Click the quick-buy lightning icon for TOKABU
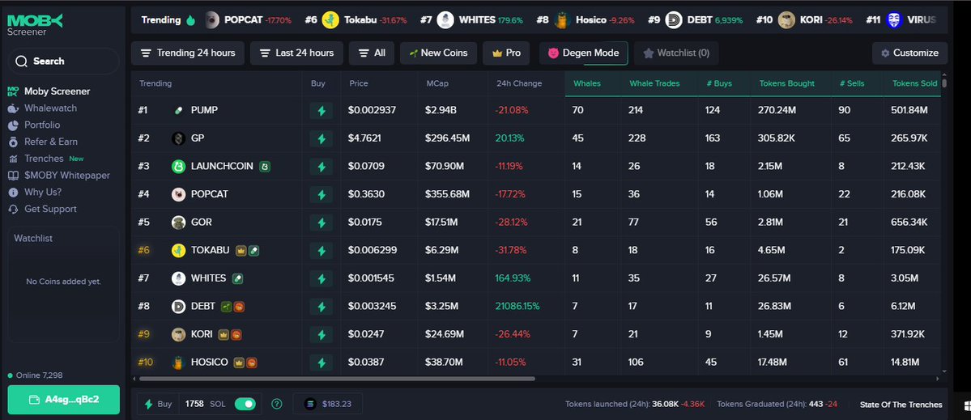This screenshot has width=971, height=420. click(321, 251)
